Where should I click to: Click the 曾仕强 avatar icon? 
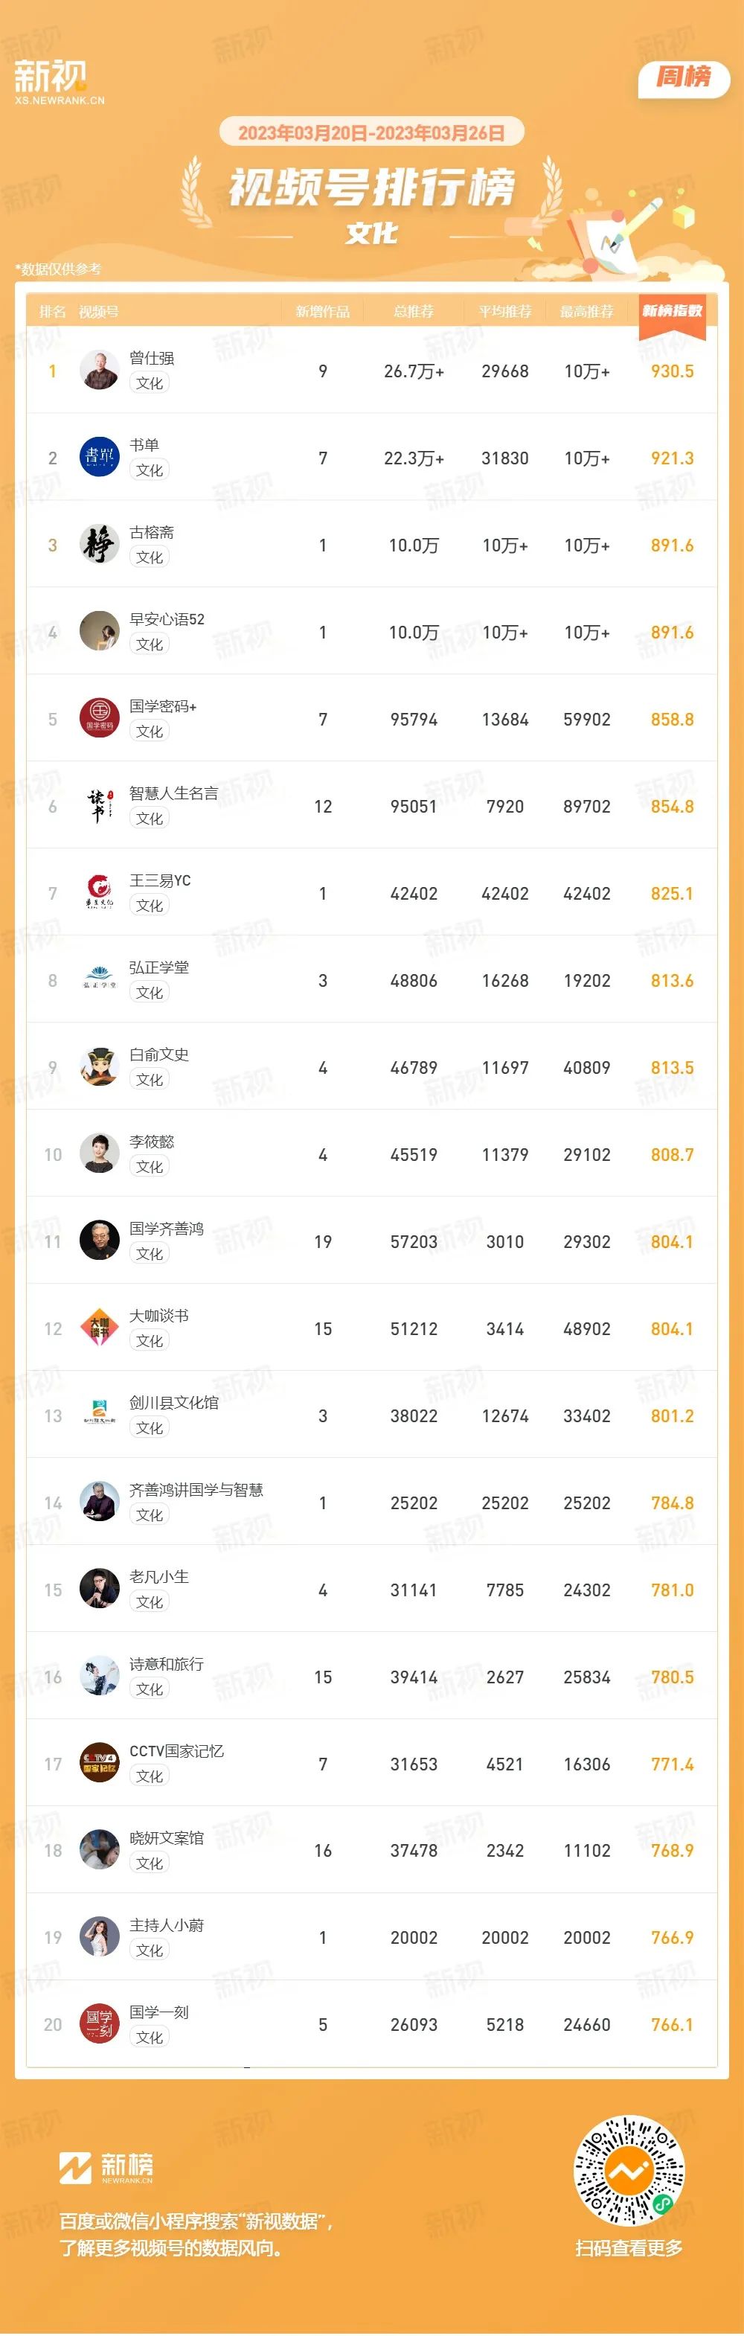point(99,370)
